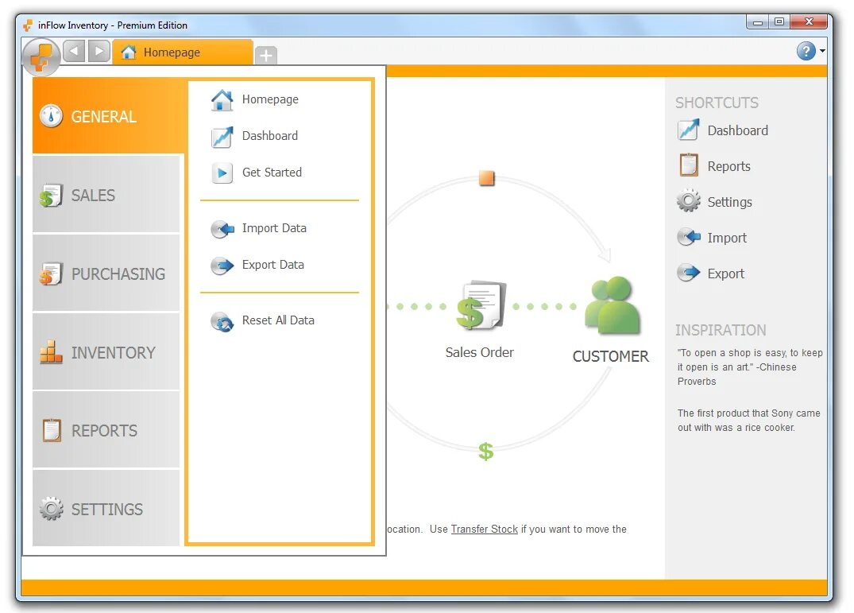Select the GENERAL menu category

(x=109, y=116)
